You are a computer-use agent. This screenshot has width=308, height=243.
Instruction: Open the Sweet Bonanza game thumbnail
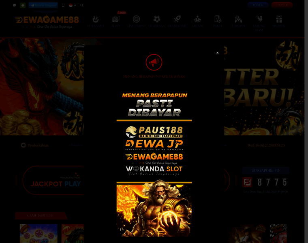[x=38, y=233]
